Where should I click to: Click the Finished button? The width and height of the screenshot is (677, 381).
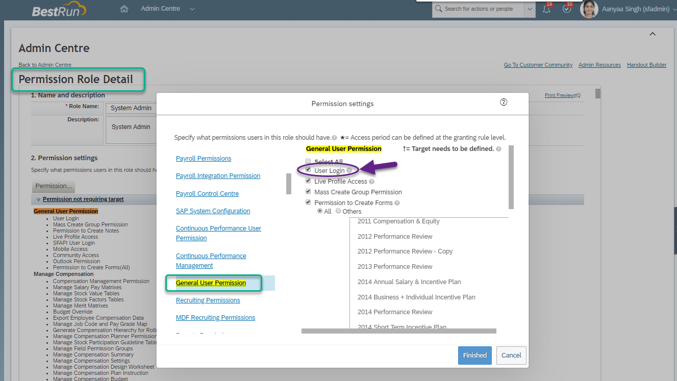pos(474,355)
